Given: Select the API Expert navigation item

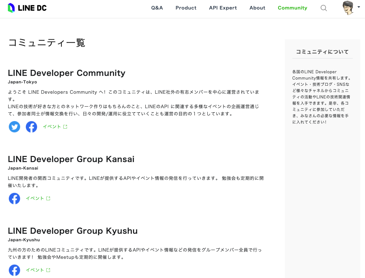Looking at the screenshot, I should tap(223, 8).
